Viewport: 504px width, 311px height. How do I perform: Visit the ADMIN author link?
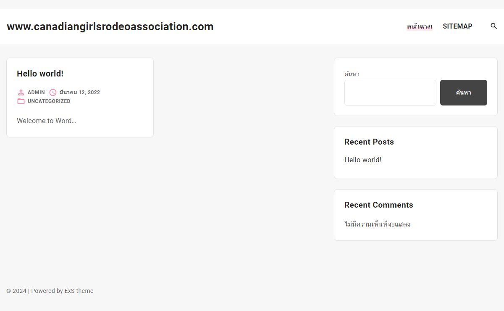click(36, 92)
